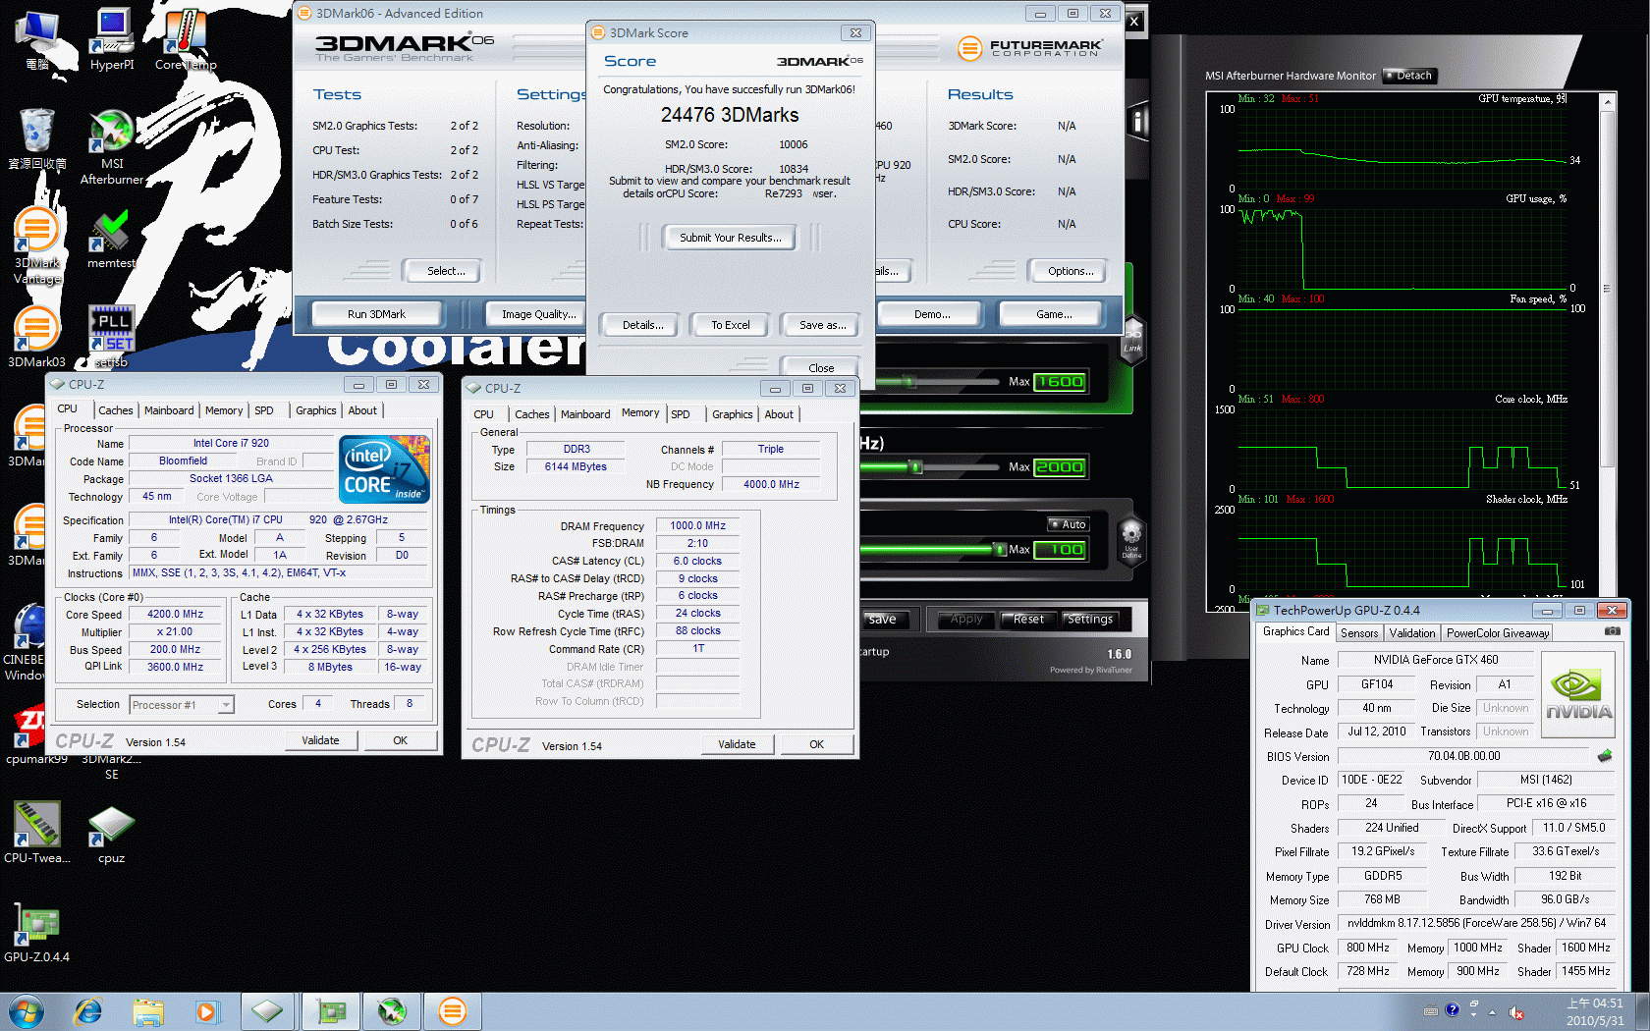
Task: Open Graphics tab in left CPU-Z
Action: pyautogui.click(x=315, y=410)
